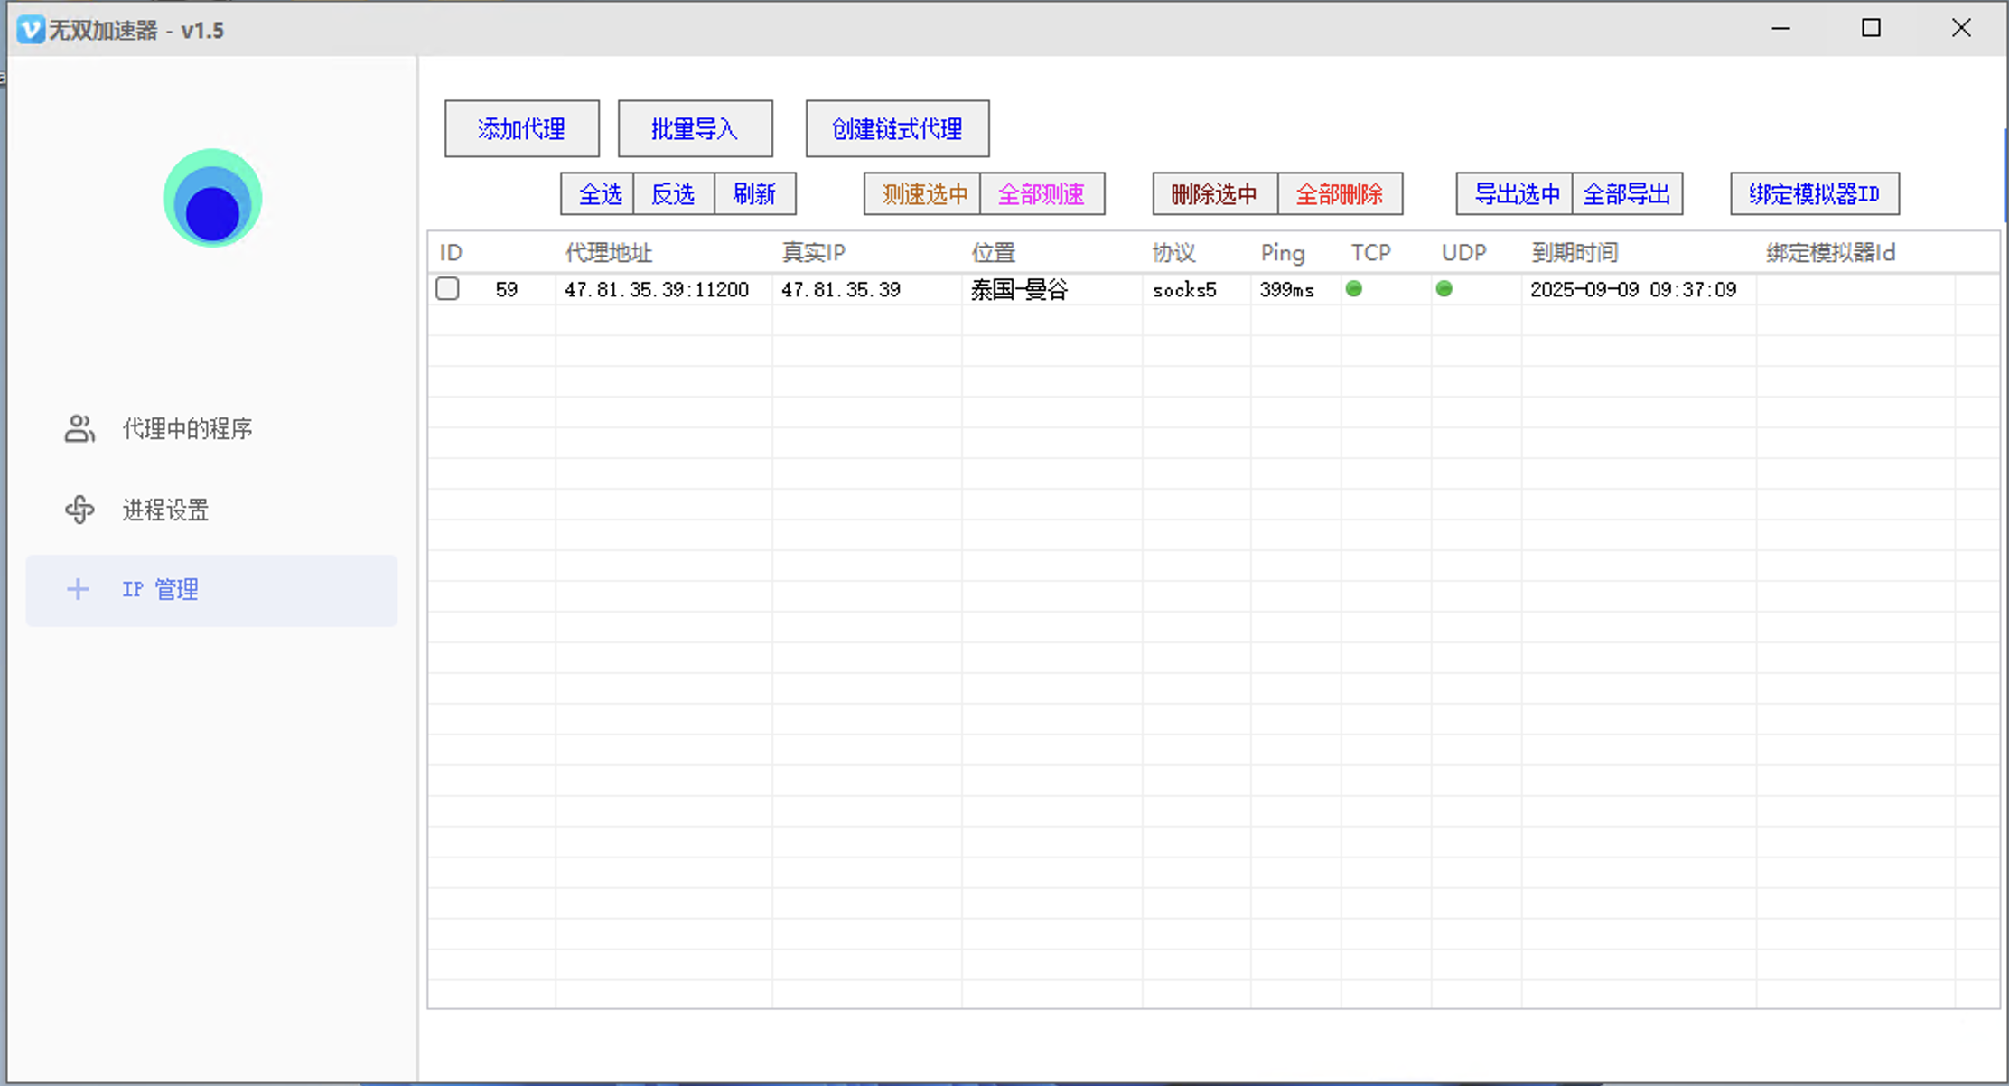The height and width of the screenshot is (1086, 2009).
Task: Tick the checkbox for proxy row 59
Action: tap(447, 289)
